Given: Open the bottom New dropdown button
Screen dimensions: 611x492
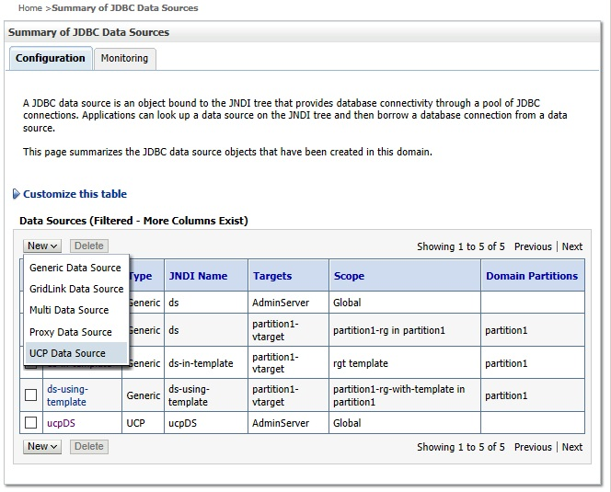Looking at the screenshot, I should 42,447.
